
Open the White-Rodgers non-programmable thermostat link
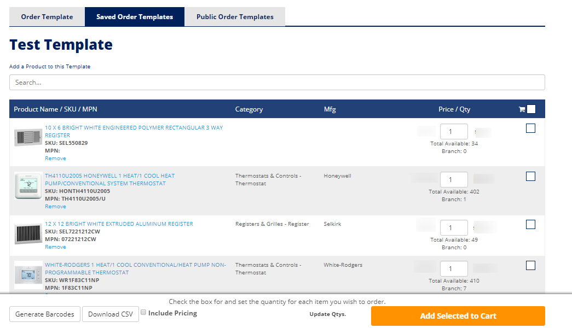point(135,268)
